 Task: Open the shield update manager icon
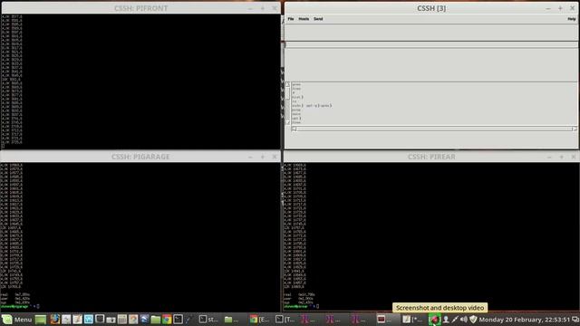(473, 320)
